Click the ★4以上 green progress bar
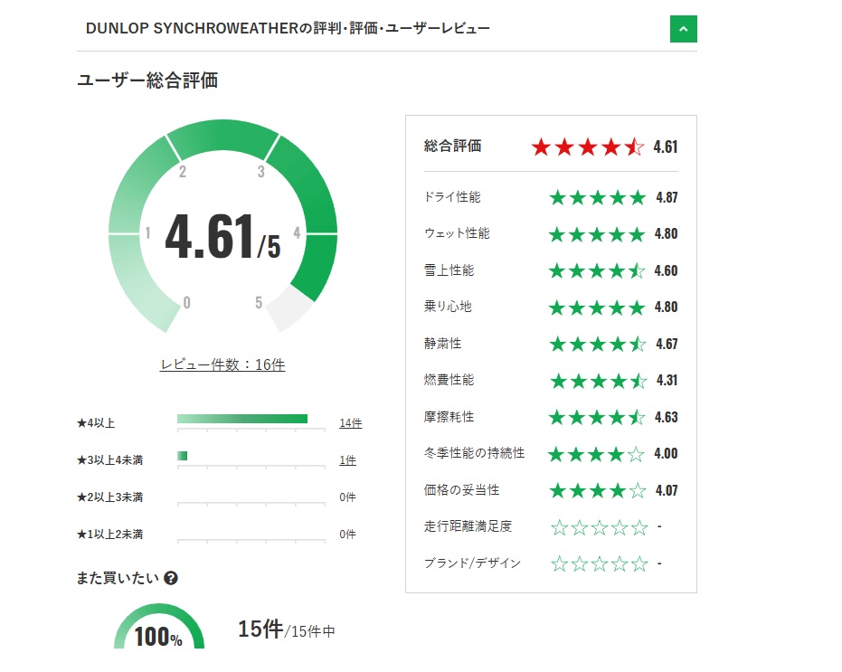Image resolution: width=842 pixels, height=672 pixels. click(242, 419)
